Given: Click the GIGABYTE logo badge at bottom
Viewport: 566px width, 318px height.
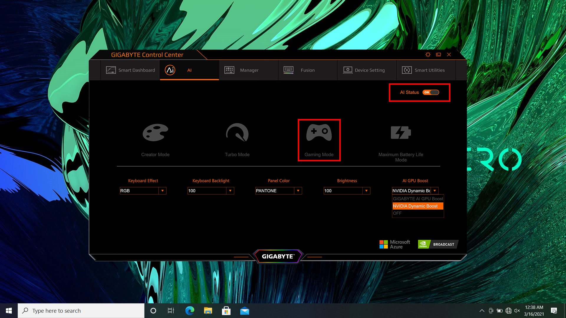Looking at the screenshot, I should [x=278, y=256].
